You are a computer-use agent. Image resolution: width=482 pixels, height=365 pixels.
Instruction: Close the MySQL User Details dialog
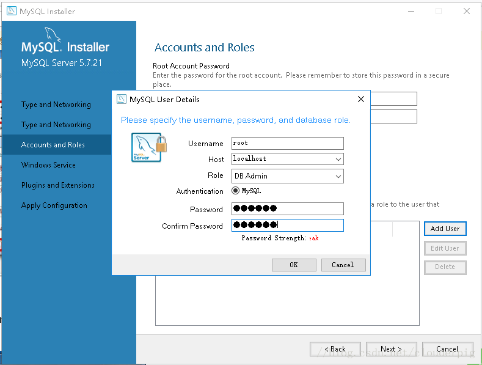pyautogui.click(x=361, y=99)
